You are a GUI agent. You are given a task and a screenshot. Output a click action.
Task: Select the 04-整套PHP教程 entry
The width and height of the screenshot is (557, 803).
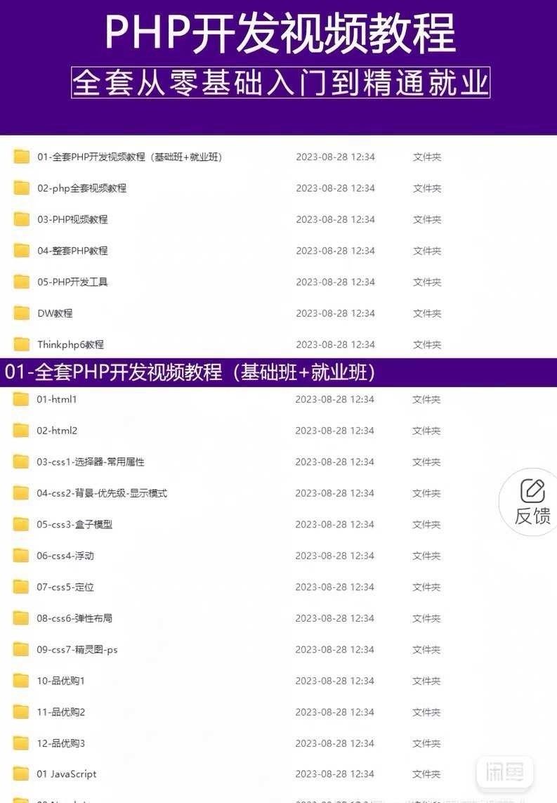coord(72,250)
